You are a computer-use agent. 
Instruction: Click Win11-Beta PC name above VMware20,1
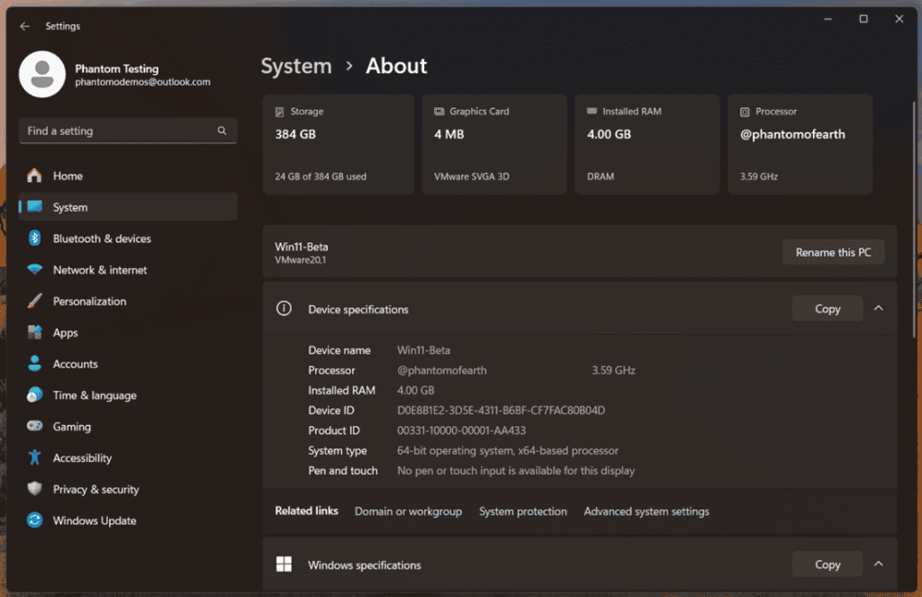pos(302,247)
